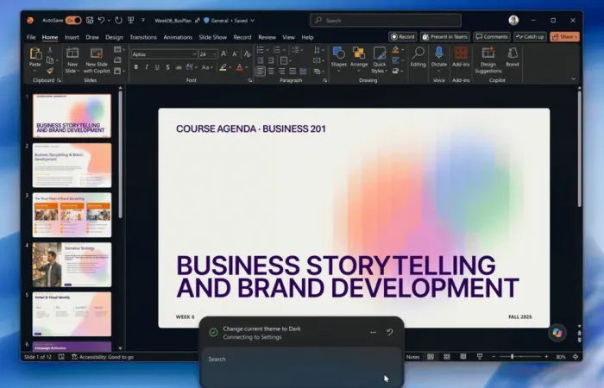The height and width of the screenshot is (388, 604).
Task: Toggle the AutoSave switch
Action: 73,21
